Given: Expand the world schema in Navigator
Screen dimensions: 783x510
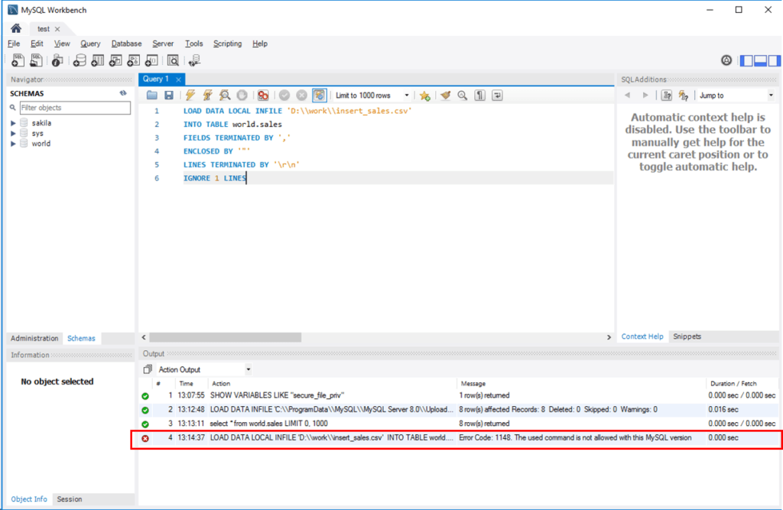Looking at the screenshot, I should [x=13, y=144].
